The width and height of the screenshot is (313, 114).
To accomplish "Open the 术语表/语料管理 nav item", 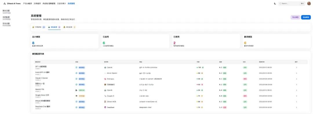I will click(x=49, y=3).
